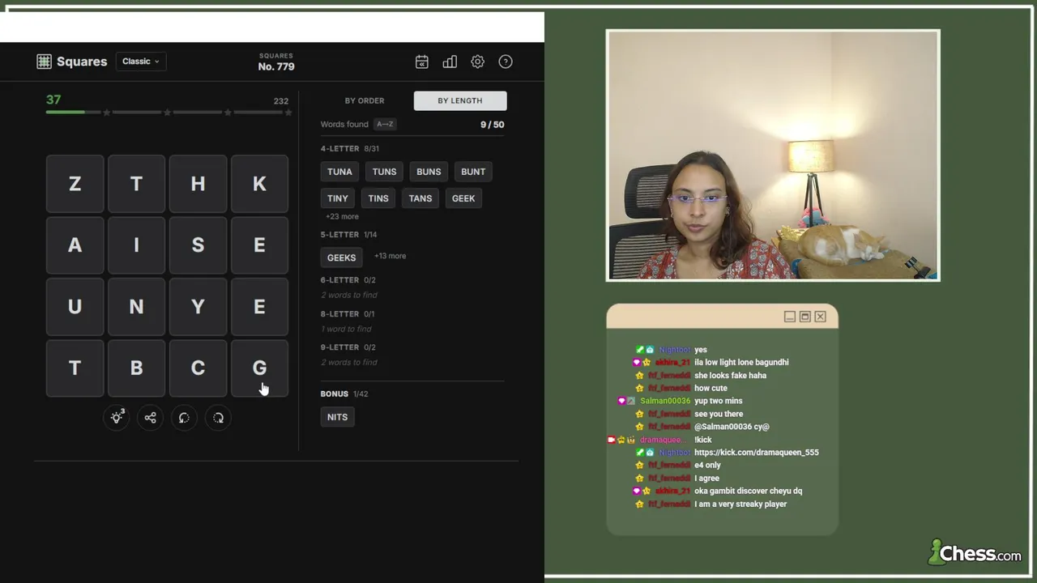
Task: Click the found word TUNS
Action: (x=384, y=172)
